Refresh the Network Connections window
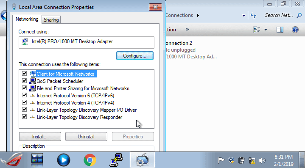 click(253, 15)
